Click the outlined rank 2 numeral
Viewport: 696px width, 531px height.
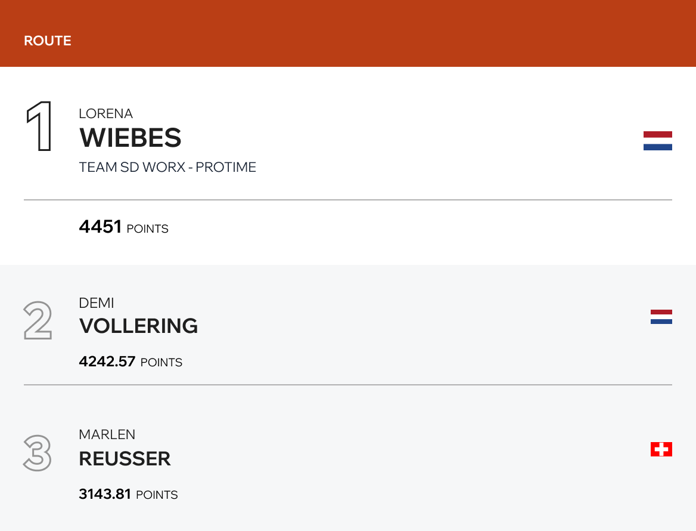click(38, 320)
